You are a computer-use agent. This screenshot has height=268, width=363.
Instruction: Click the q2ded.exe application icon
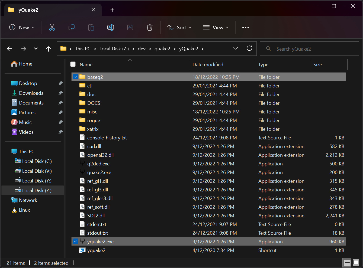pos(82,164)
